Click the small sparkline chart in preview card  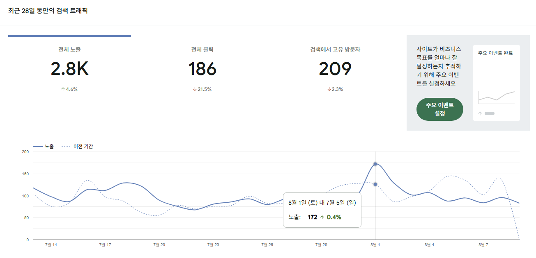tap(496, 97)
